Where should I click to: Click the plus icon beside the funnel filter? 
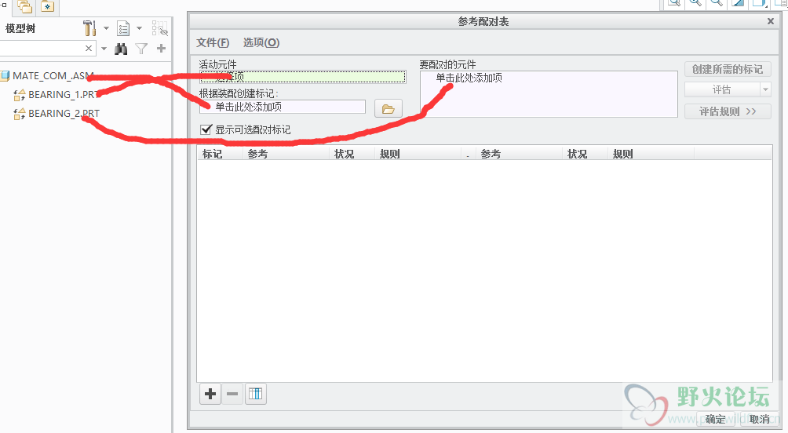(161, 48)
